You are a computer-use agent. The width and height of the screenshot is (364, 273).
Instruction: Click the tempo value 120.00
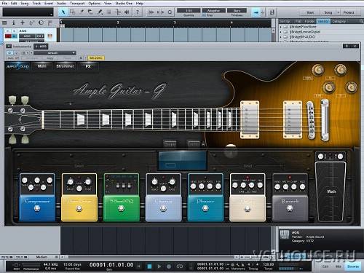(269, 264)
